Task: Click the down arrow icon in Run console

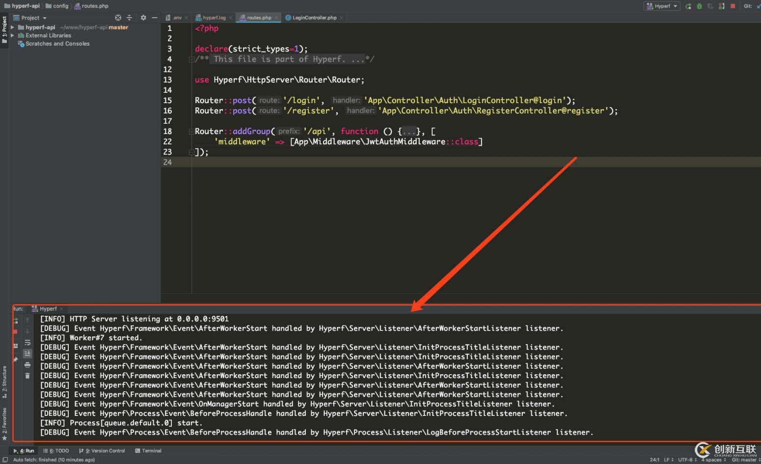Action: [x=27, y=331]
